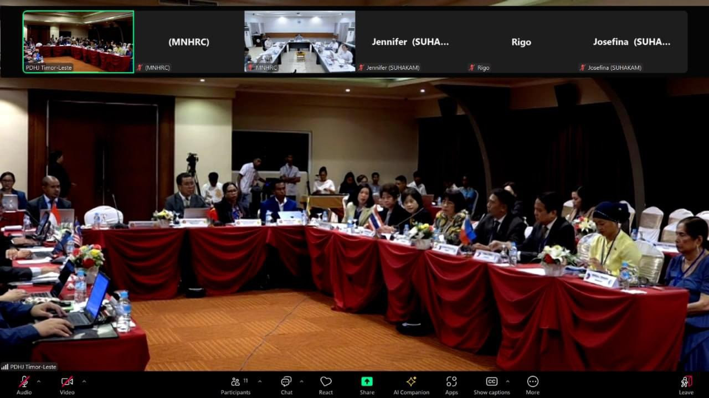
Task: Click the participant count number 11
Action: 245,381
